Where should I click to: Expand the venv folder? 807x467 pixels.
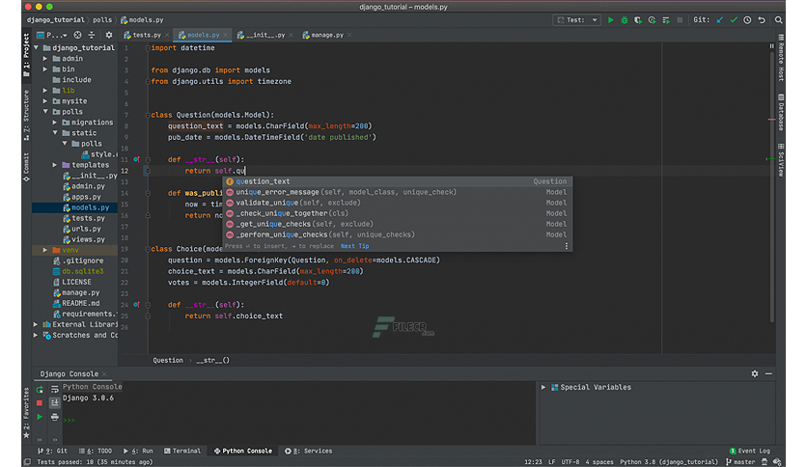tap(45, 250)
